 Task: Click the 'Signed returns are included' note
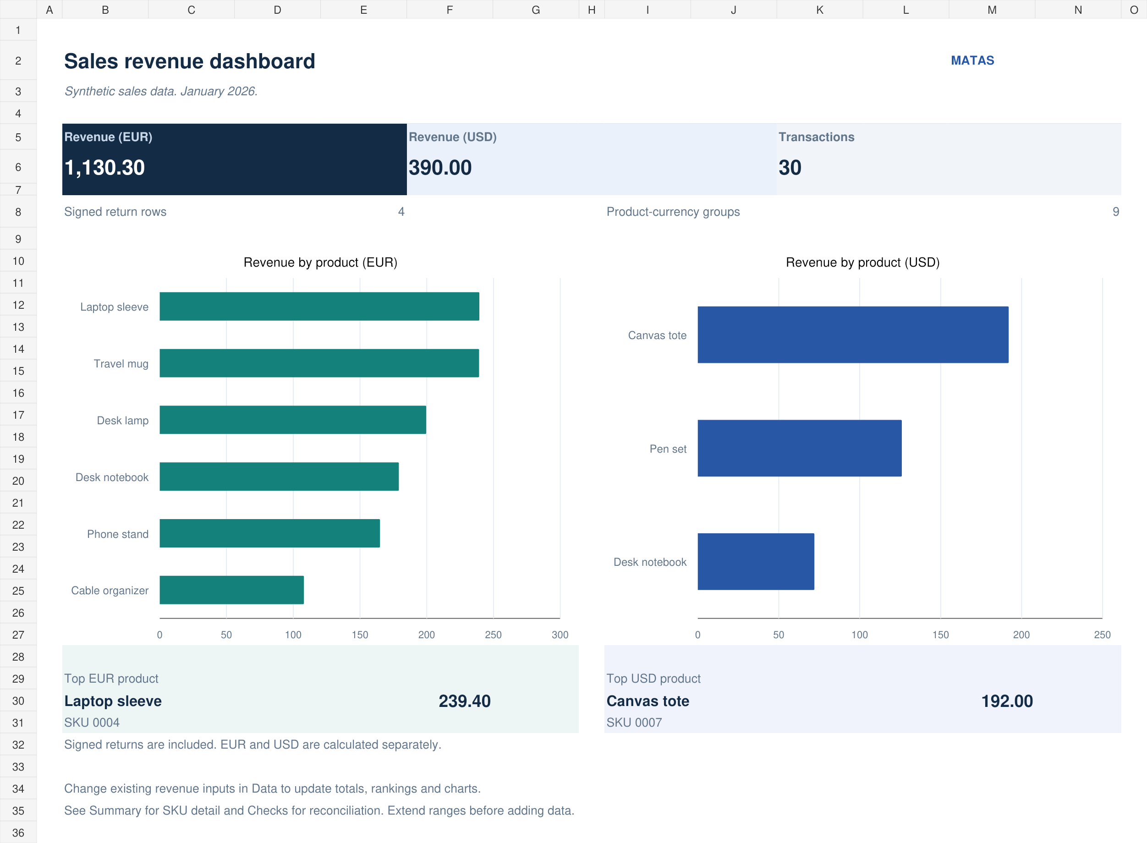click(x=252, y=744)
